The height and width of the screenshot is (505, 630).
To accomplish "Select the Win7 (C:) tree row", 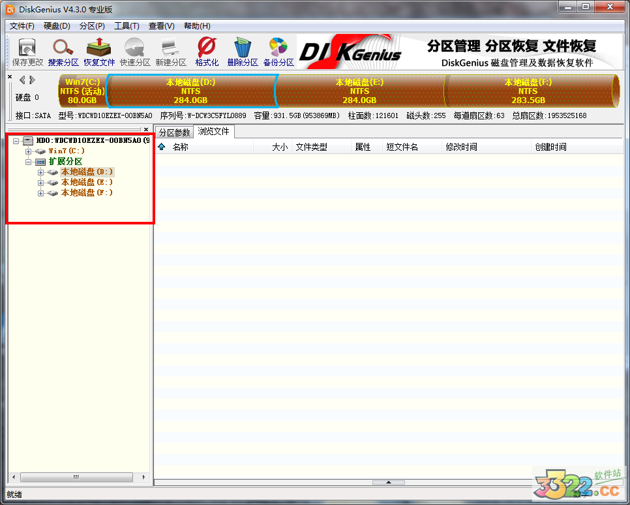I will click(67, 151).
